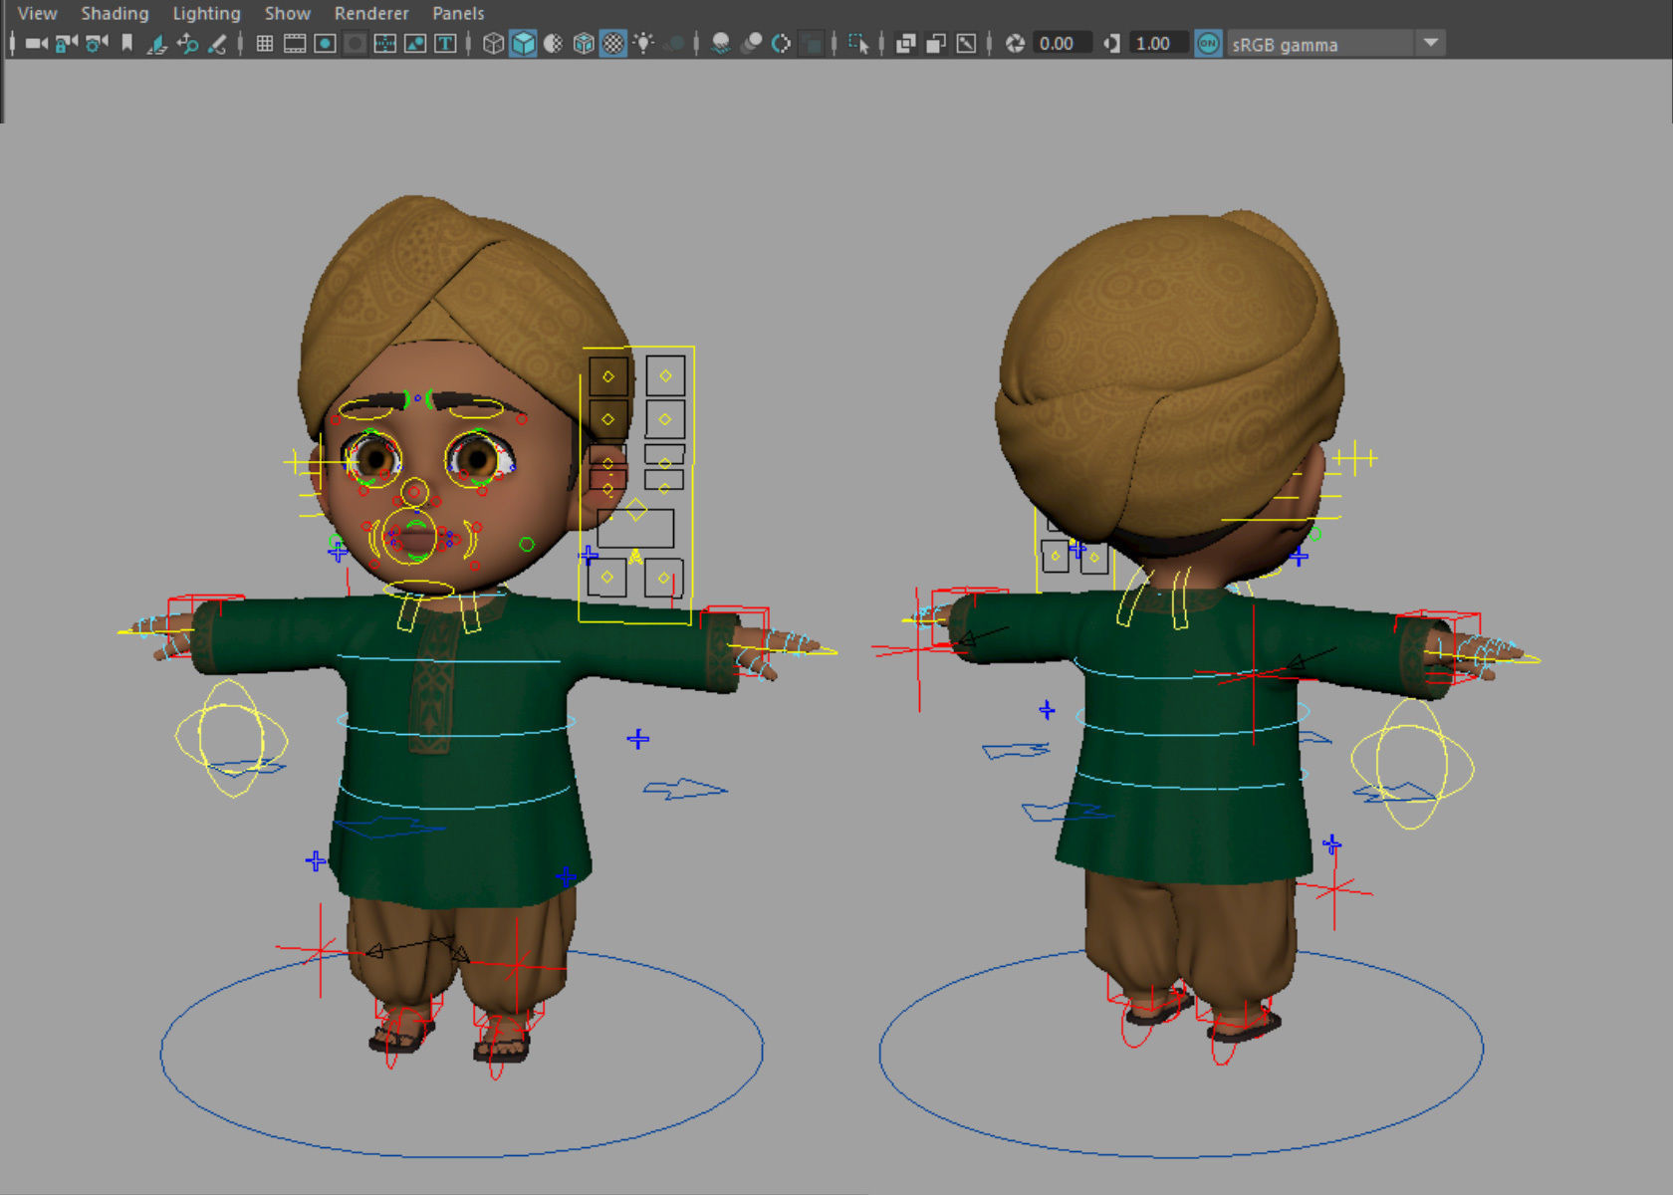This screenshot has width=1673, height=1195.
Task: Open the Lighting menu
Action: pyautogui.click(x=206, y=13)
